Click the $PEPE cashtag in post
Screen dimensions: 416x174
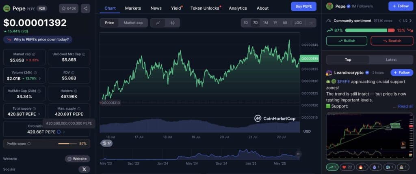pyautogui.click(x=344, y=82)
